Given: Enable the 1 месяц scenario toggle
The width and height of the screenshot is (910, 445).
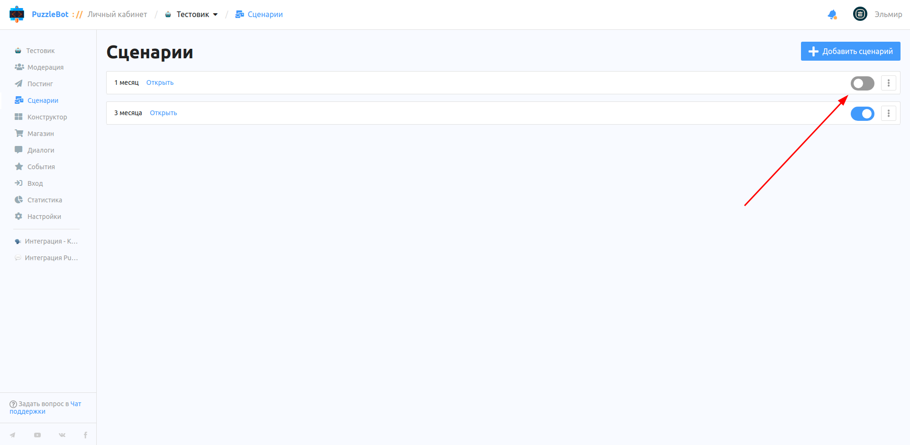Looking at the screenshot, I should [x=863, y=83].
